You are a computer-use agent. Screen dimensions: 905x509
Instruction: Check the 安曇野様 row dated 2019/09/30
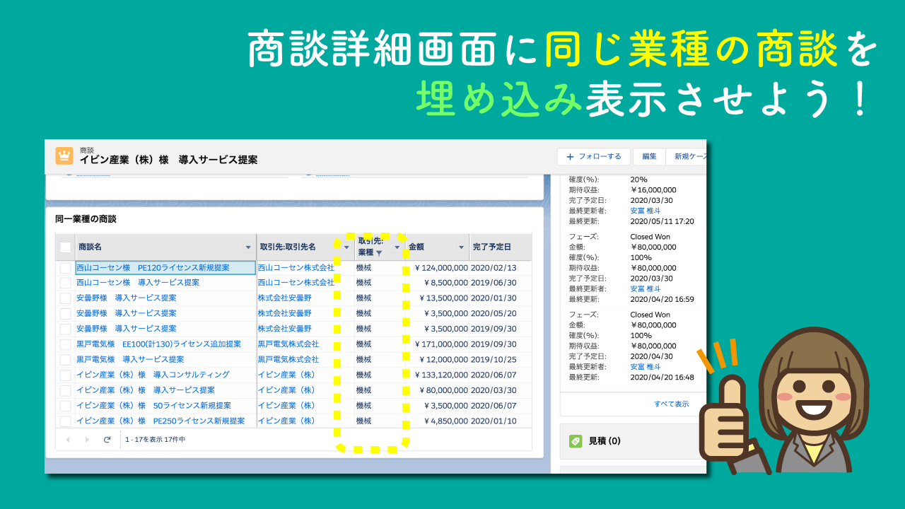tap(65, 329)
